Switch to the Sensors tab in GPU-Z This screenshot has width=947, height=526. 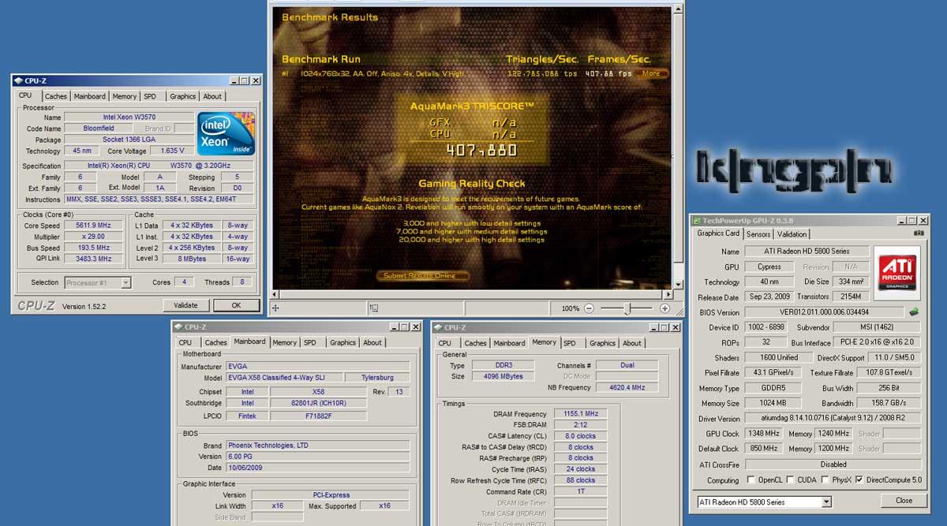pos(758,234)
